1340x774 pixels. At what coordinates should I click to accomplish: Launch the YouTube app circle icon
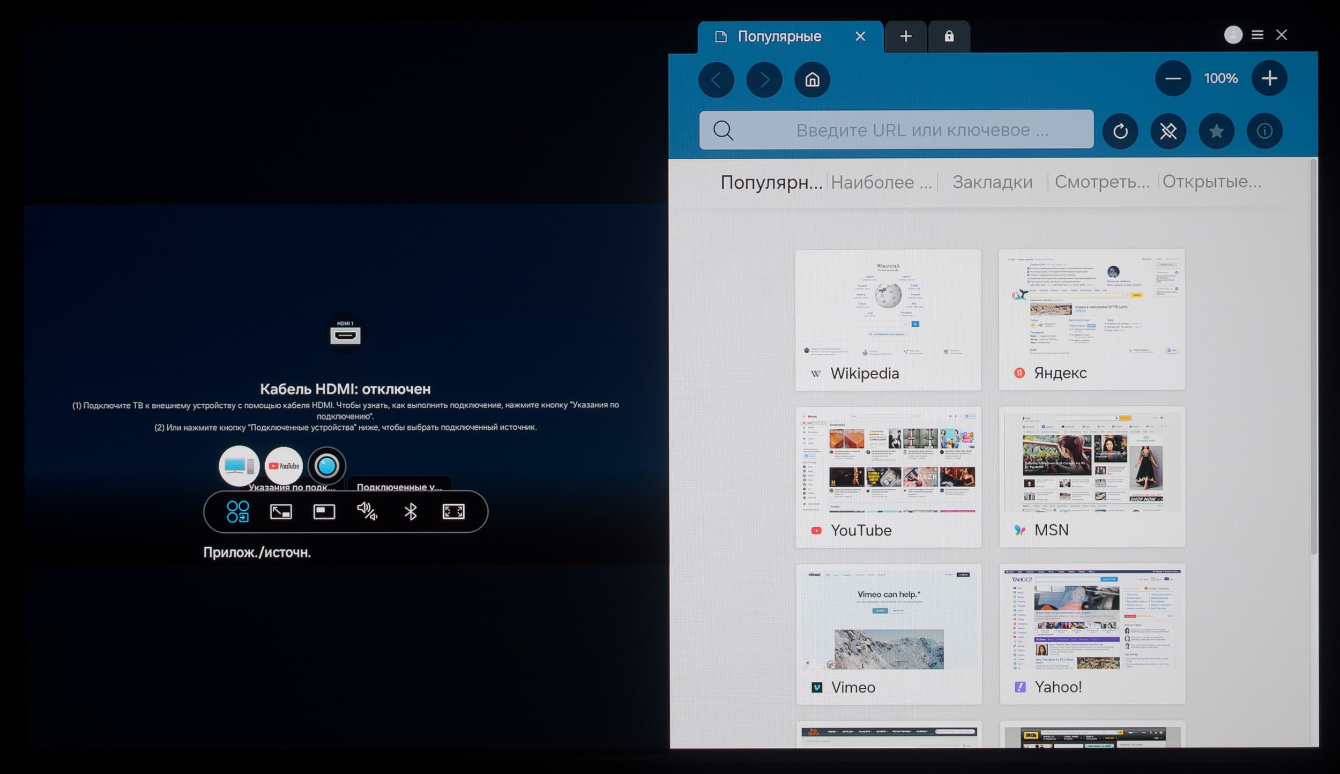click(x=284, y=466)
